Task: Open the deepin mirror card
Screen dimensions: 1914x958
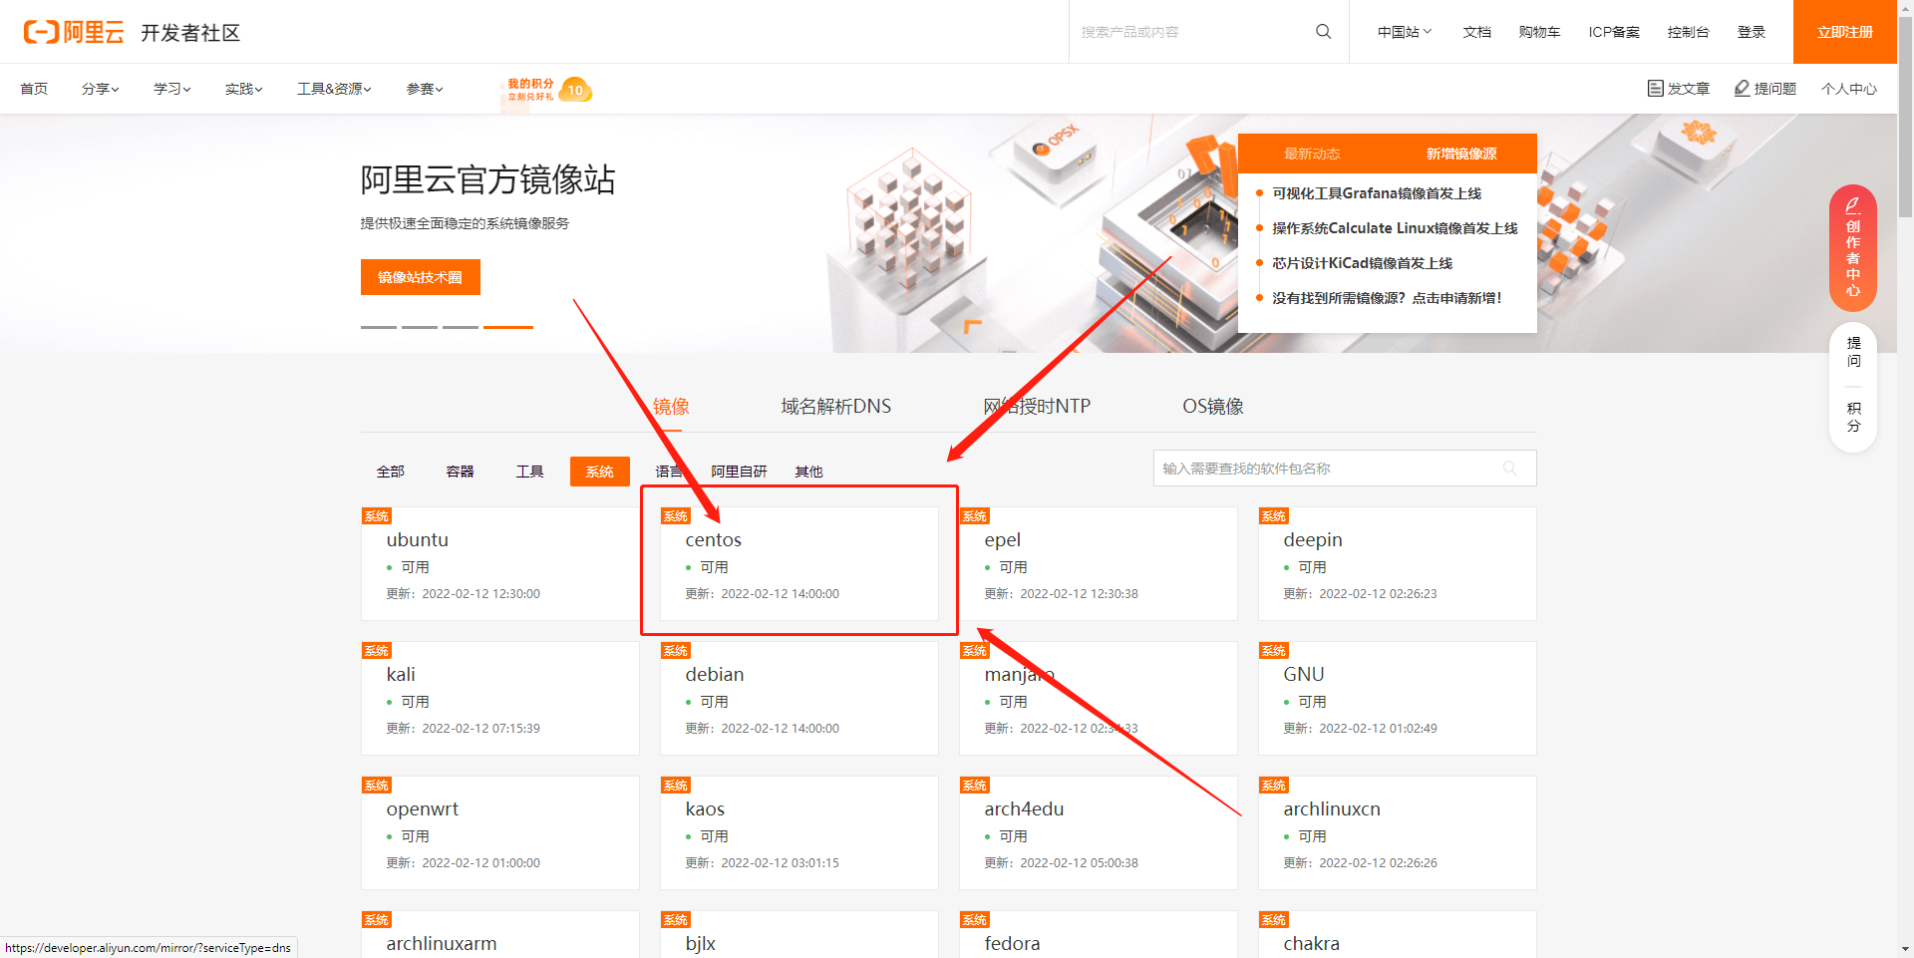Action: 1397,564
